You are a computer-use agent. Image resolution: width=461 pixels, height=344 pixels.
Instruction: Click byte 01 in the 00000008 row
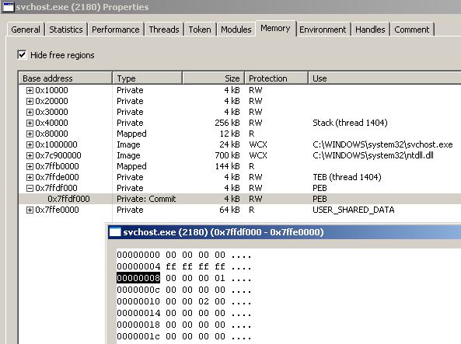pyautogui.click(x=220, y=278)
